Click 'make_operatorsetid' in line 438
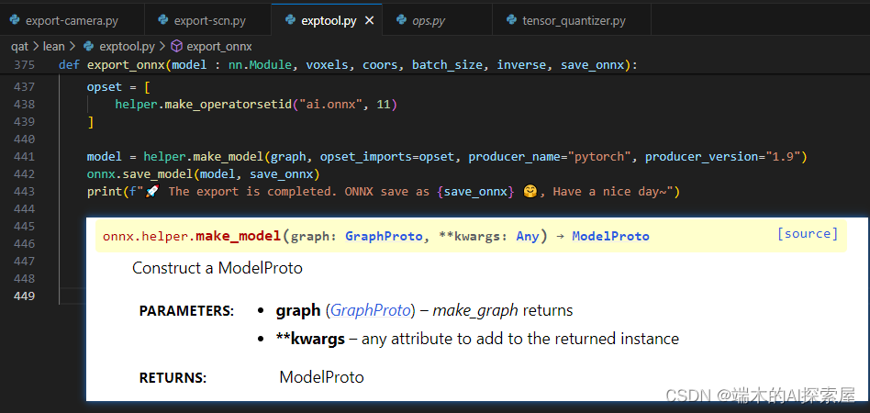Image resolution: width=870 pixels, height=413 pixels. [x=229, y=105]
